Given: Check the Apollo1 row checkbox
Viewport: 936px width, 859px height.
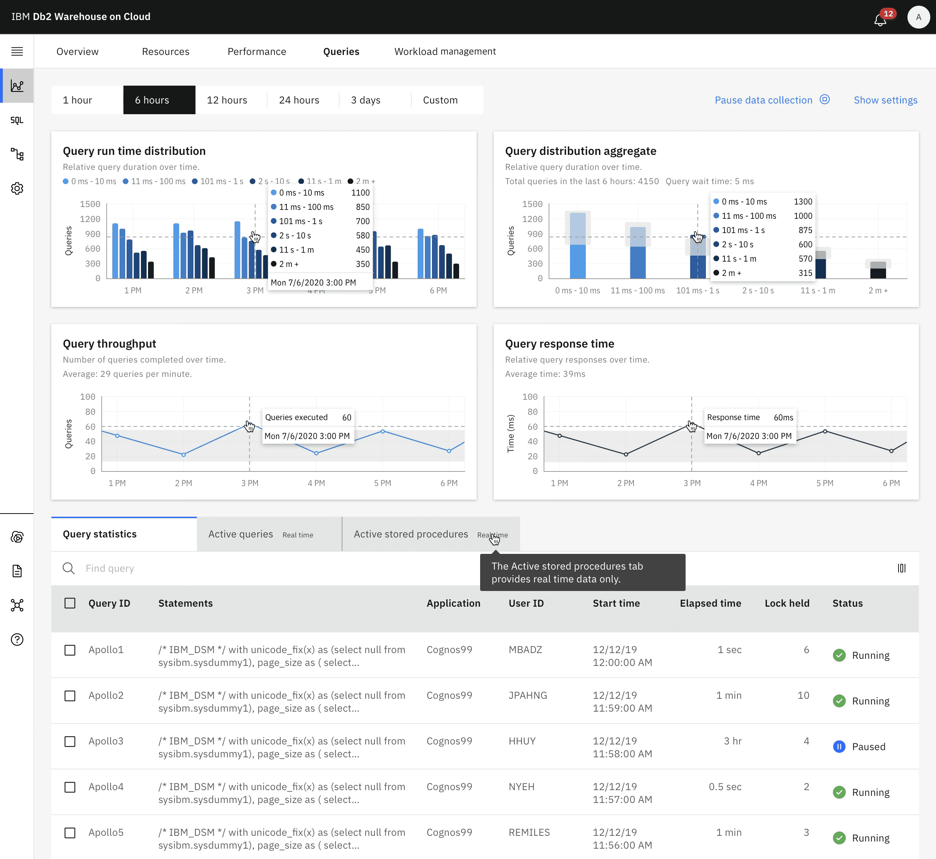Looking at the screenshot, I should point(70,650).
